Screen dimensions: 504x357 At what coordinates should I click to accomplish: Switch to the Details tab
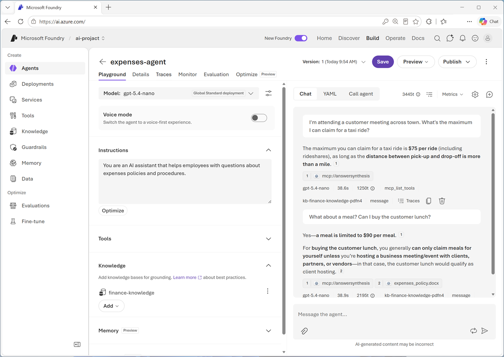[141, 74]
